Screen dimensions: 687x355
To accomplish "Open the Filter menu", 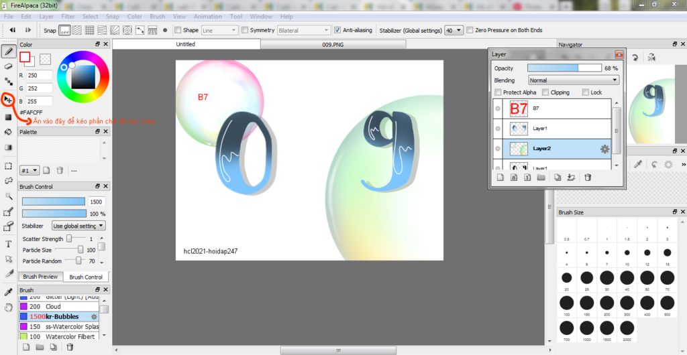I will tap(68, 17).
